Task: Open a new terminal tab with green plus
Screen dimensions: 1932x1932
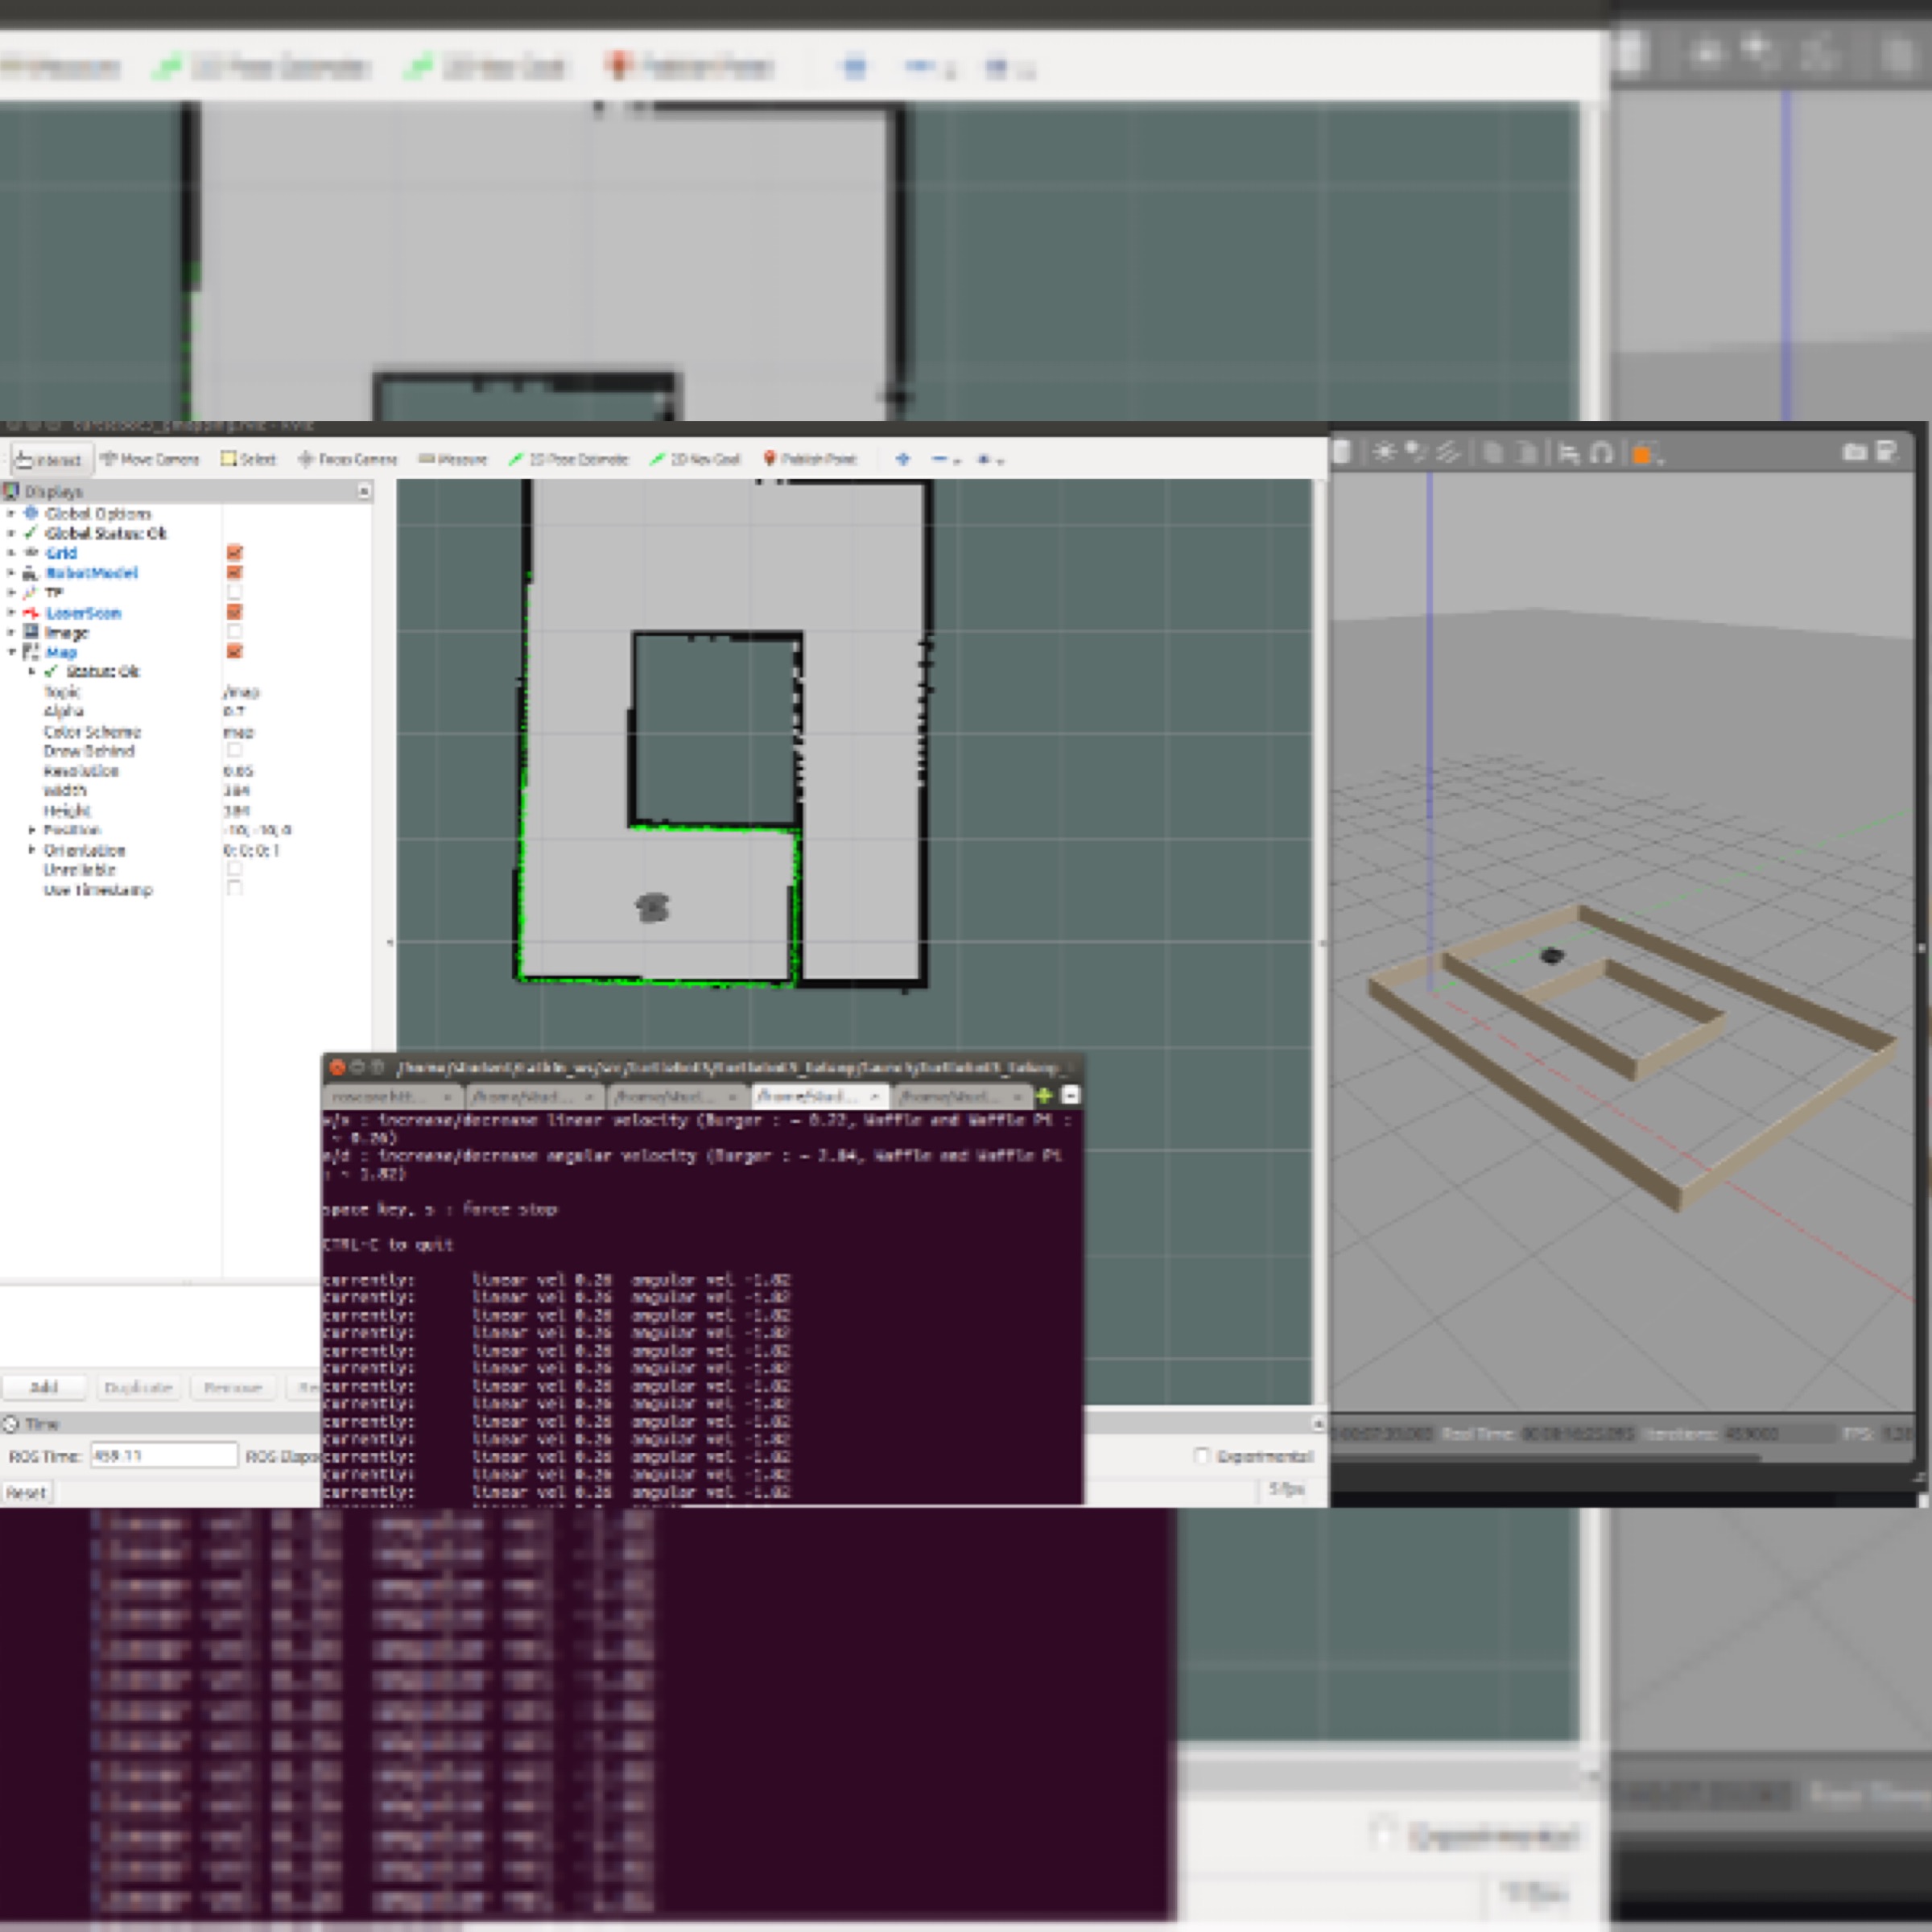Action: [1045, 1096]
